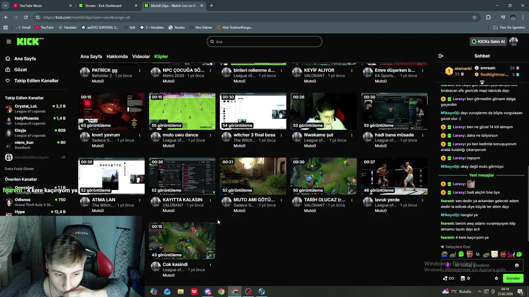
Task: Open the chat shop icon
Action: [463, 278]
